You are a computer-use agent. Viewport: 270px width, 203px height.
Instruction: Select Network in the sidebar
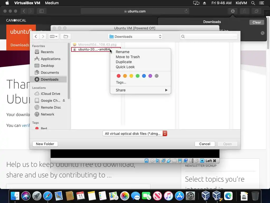tap(48, 114)
